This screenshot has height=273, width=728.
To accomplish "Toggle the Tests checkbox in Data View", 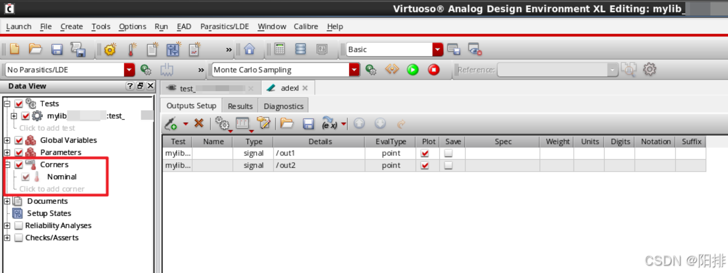I will click(19, 104).
